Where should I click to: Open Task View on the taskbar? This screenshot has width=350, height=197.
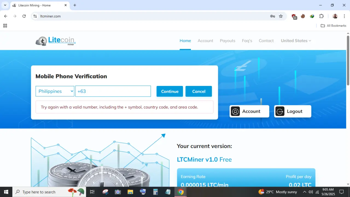92,192
